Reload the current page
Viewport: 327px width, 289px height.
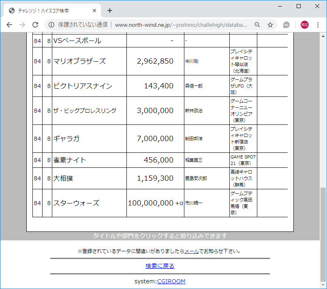[36, 24]
